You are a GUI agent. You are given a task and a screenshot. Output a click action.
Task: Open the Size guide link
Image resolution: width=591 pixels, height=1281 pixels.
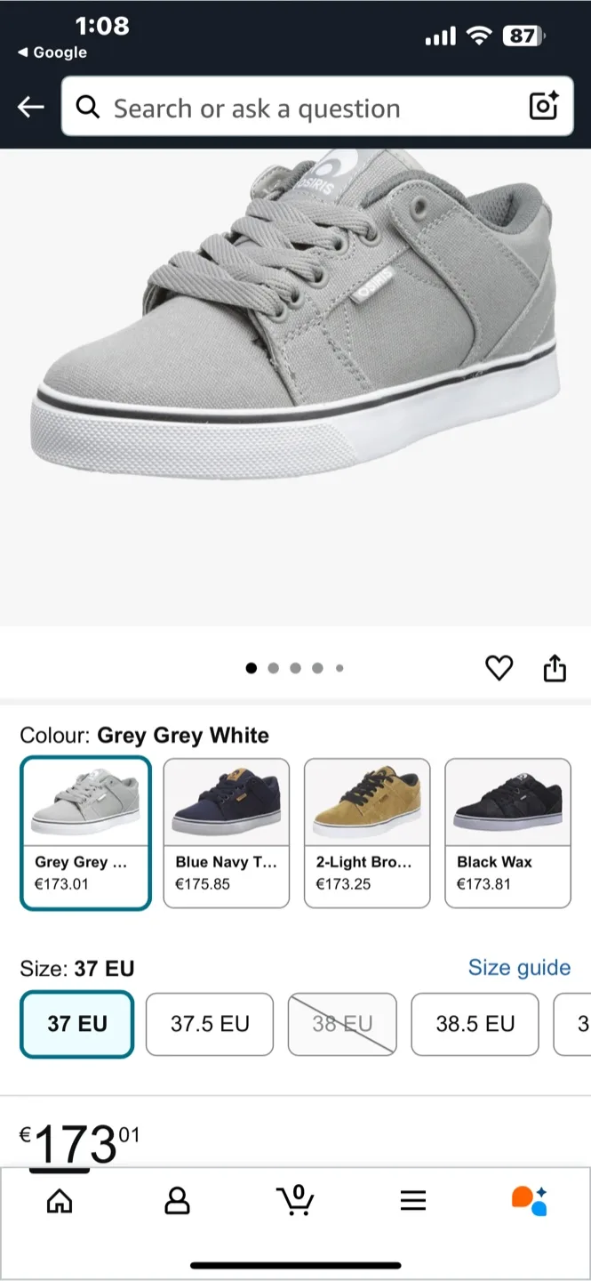pos(519,968)
